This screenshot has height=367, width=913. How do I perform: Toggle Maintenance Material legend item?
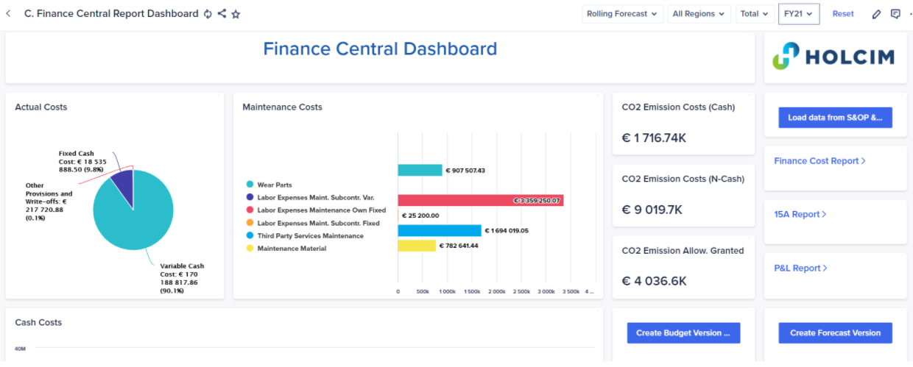286,249
